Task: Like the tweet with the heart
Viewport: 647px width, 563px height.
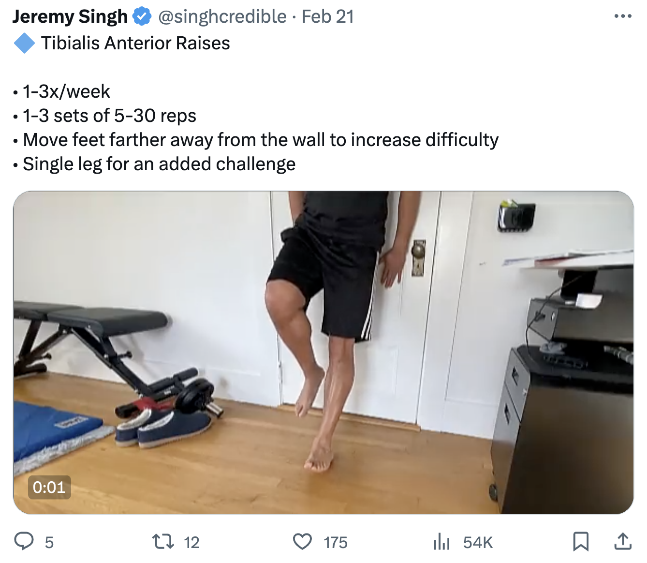Action: [303, 541]
